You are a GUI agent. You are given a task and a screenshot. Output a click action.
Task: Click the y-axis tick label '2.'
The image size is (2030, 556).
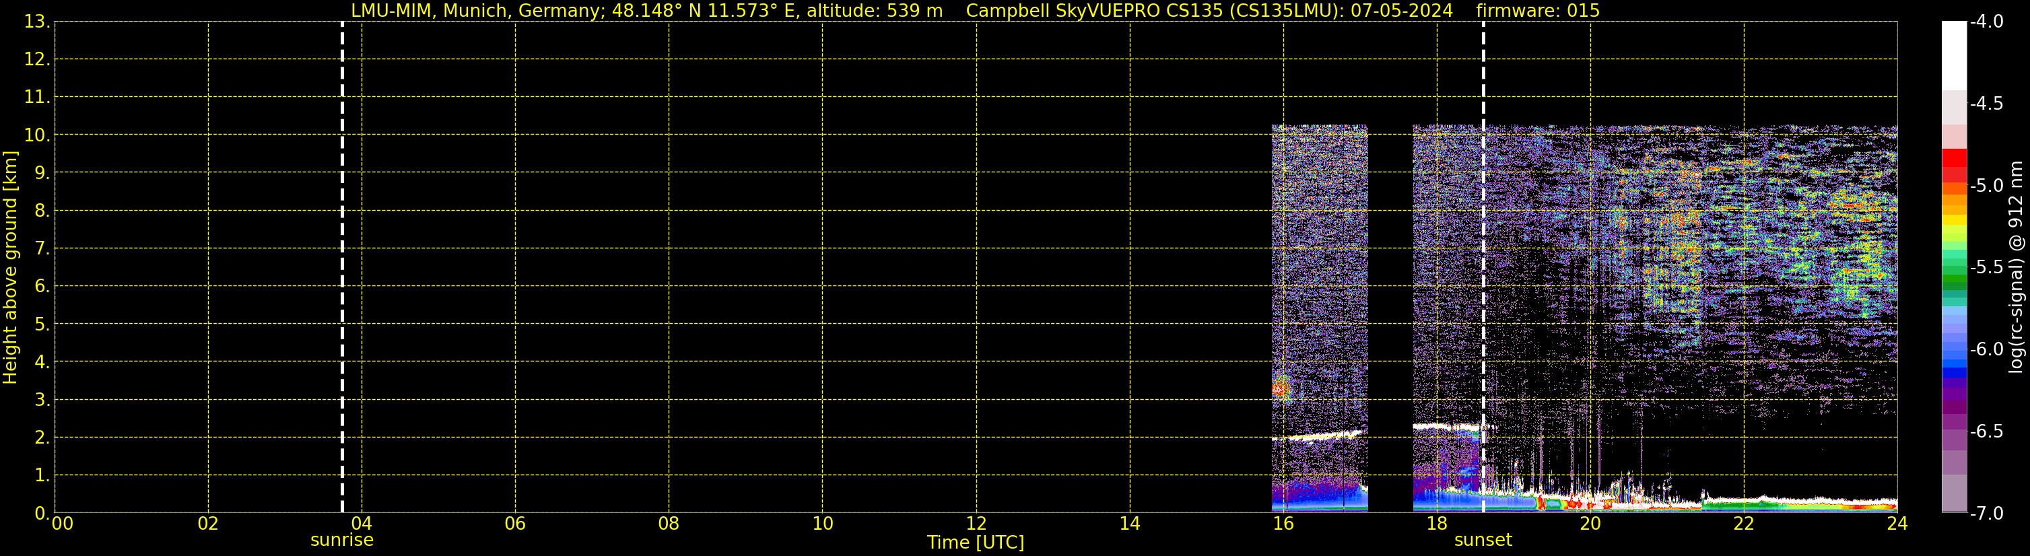tap(42, 438)
